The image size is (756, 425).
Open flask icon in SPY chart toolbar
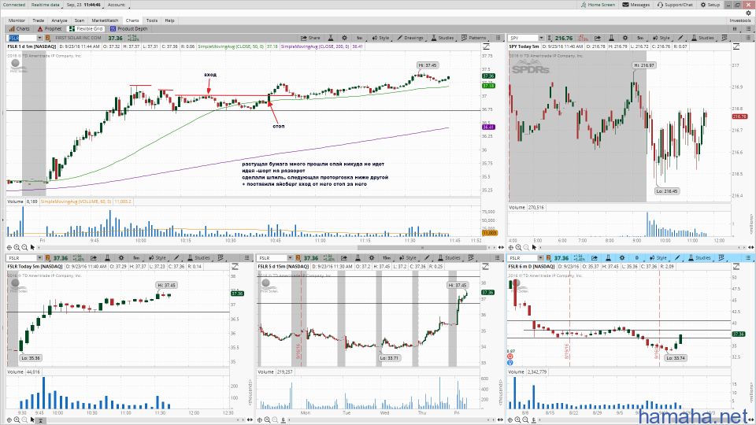611,38
